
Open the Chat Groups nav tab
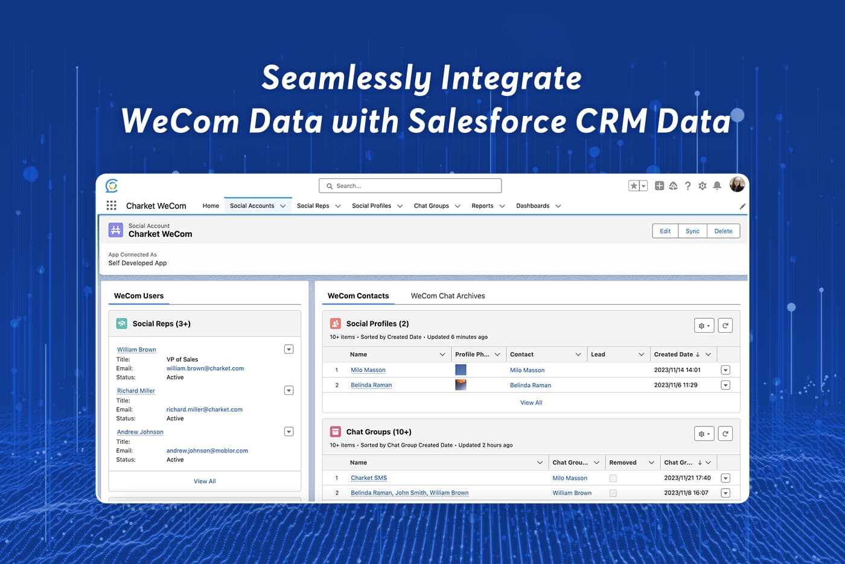tap(432, 206)
